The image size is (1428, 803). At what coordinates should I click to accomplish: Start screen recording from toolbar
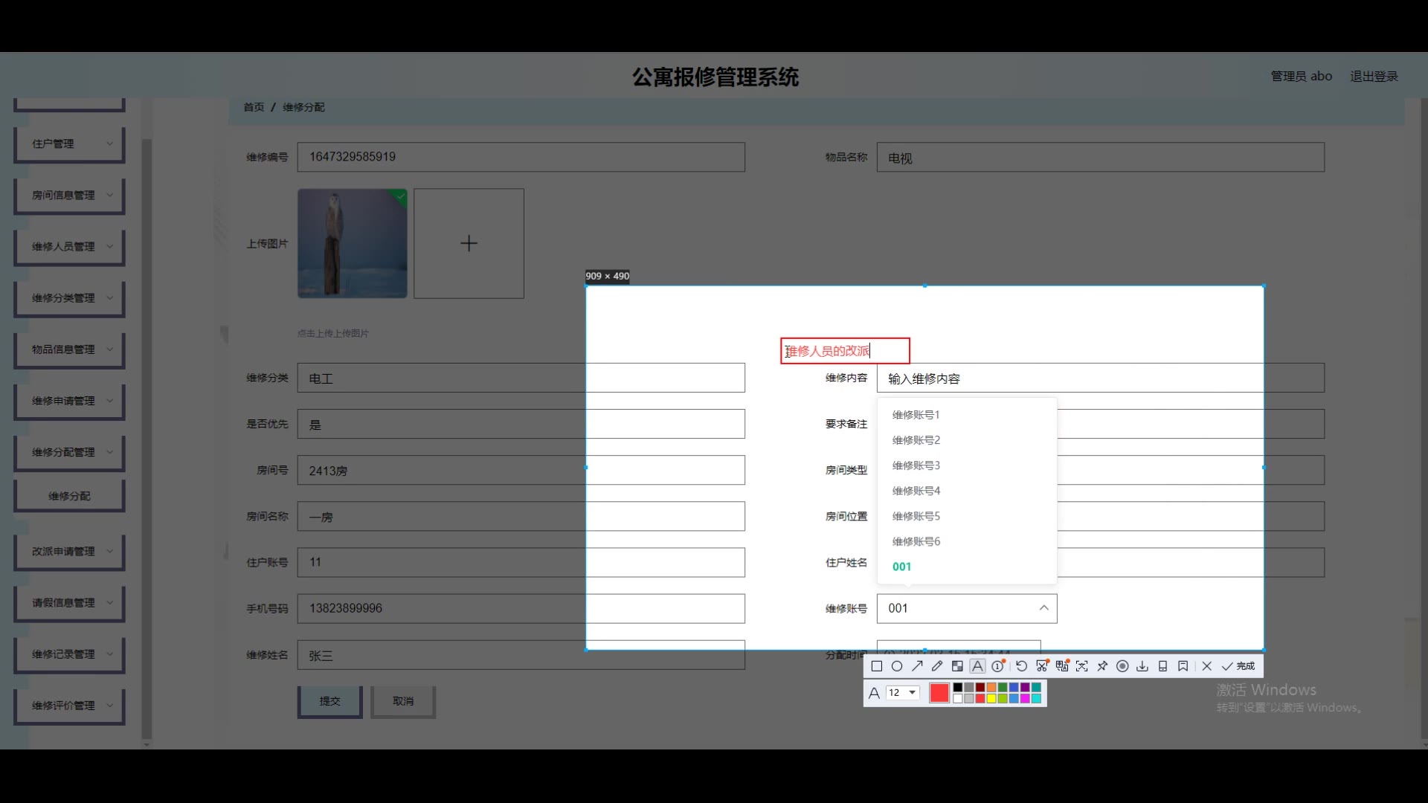click(x=1122, y=666)
